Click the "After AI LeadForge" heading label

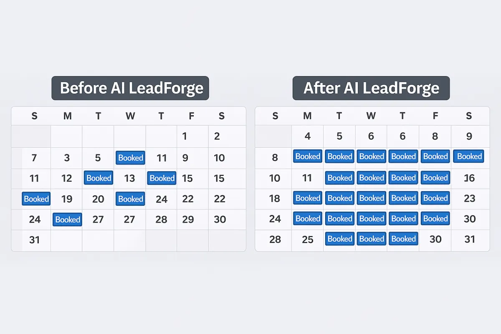(371, 88)
